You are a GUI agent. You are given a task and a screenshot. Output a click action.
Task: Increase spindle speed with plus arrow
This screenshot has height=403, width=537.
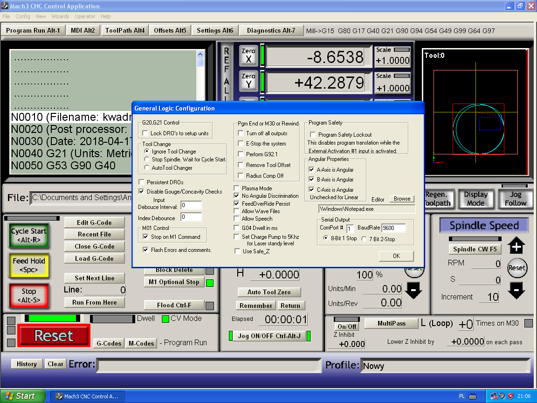pyautogui.click(x=516, y=246)
